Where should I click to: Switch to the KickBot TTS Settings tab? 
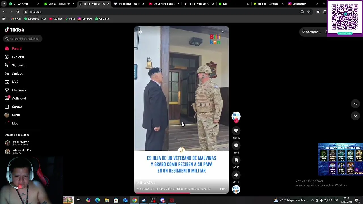(269, 4)
